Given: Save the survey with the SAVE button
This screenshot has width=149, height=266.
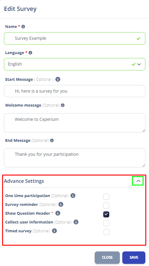Looking at the screenshot, I should click(134, 257).
